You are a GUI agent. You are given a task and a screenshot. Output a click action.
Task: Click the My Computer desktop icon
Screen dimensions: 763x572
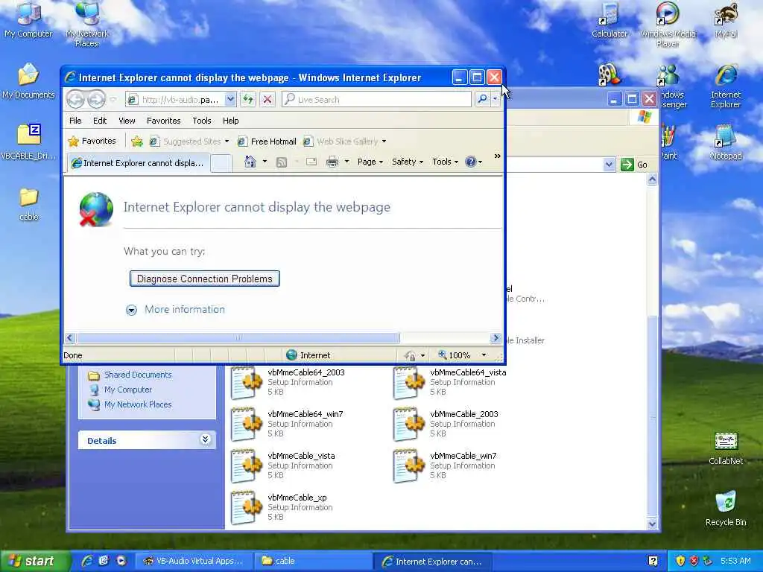(x=28, y=20)
